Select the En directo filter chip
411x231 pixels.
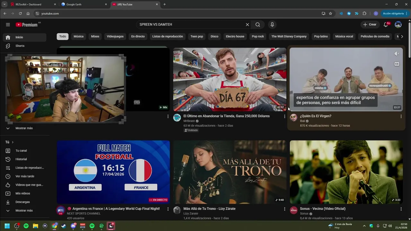click(138, 37)
